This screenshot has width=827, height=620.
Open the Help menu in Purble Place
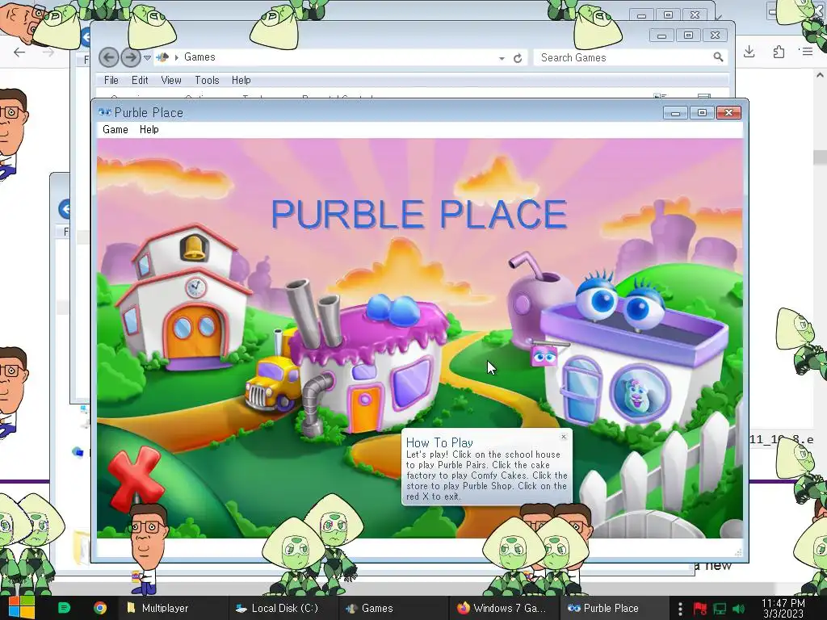tap(149, 130)
